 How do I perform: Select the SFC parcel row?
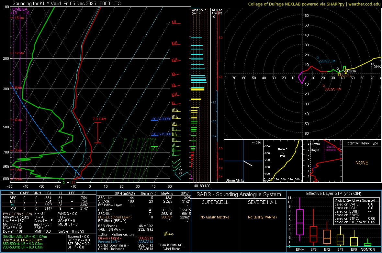(x=49, y=198)
